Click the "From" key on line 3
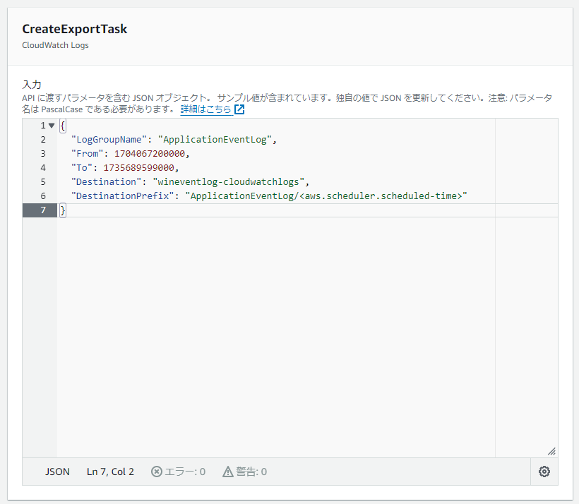Image resolution: width=579 pixels, height=504 pixels. (87, 154)
